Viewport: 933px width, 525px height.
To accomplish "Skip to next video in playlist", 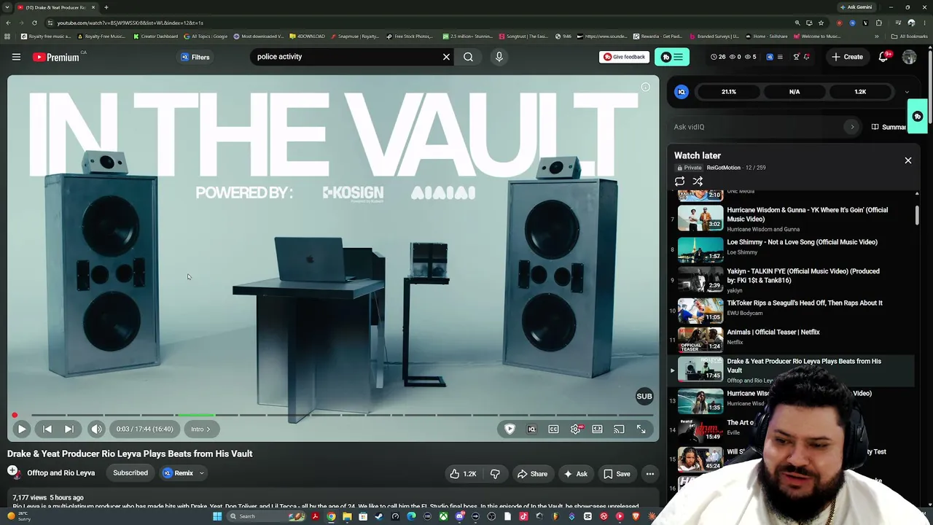I will coord(69,429).
